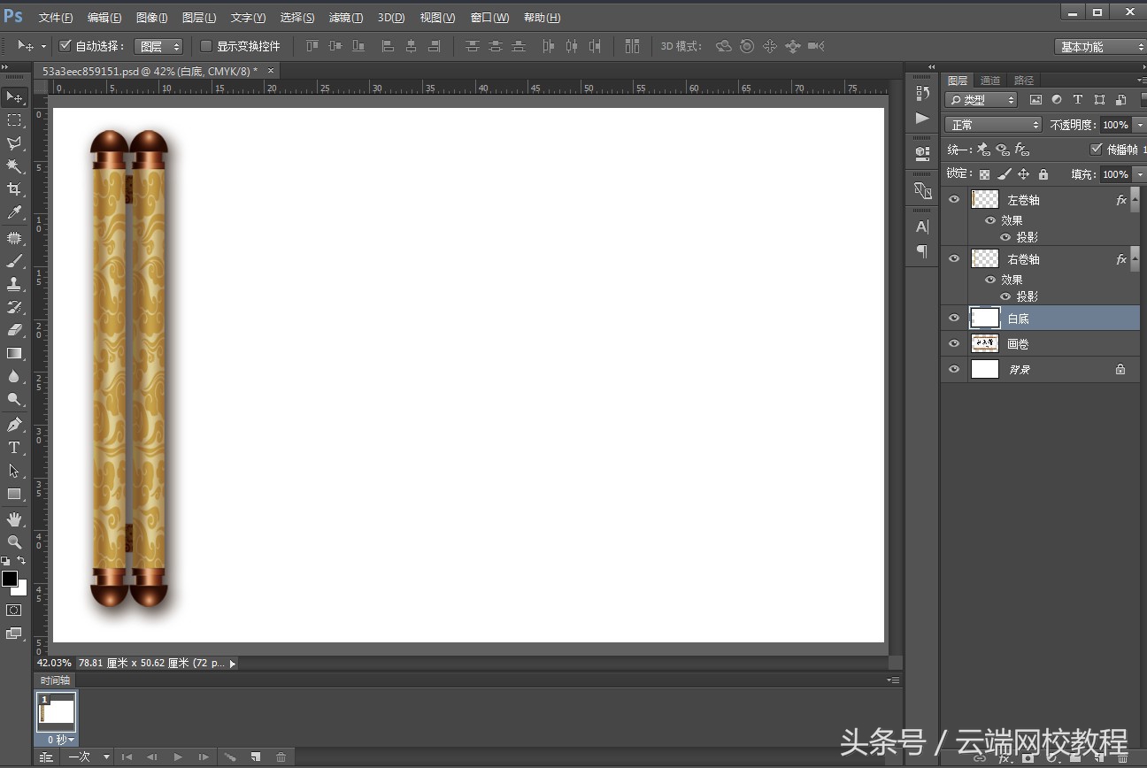Switch to the 通道 panel tab

click(989, 80)
